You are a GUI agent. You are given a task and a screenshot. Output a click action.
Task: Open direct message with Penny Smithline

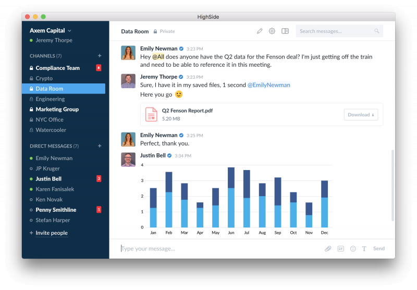point(63,210)
